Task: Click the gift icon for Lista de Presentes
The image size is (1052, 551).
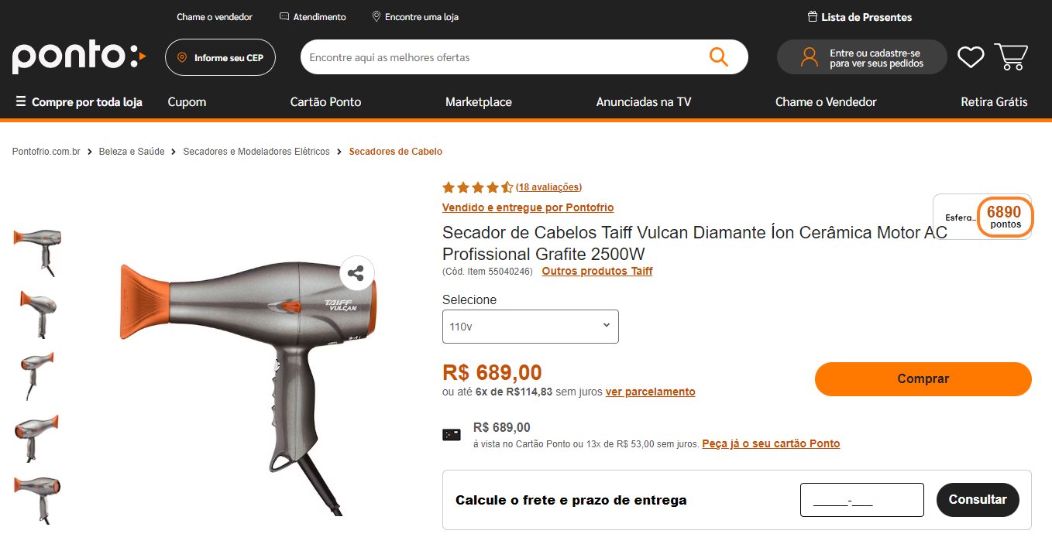Action: [x=813, y=16]
